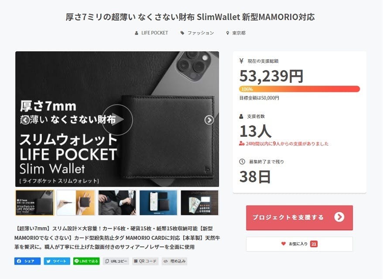Image resolution: width=383 pixels, height=279 pixels.
Task: Advance to next slide with right arrow
Action: pos(209,120)
